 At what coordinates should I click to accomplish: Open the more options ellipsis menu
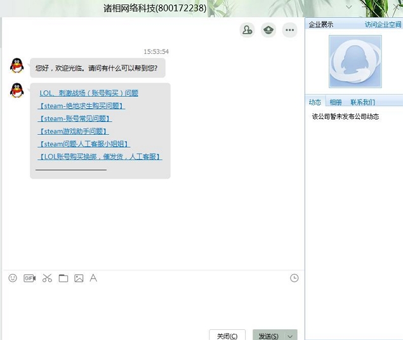click(290, 30)
